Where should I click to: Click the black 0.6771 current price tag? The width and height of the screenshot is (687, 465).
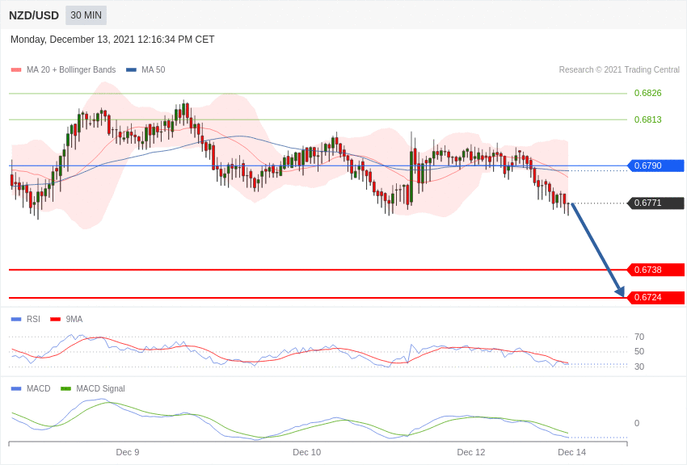click(x=655, y=203)
